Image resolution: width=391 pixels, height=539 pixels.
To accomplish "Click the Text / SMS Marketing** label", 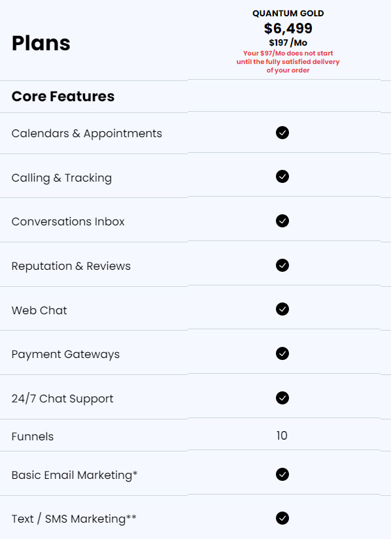I will pos(74,519).
